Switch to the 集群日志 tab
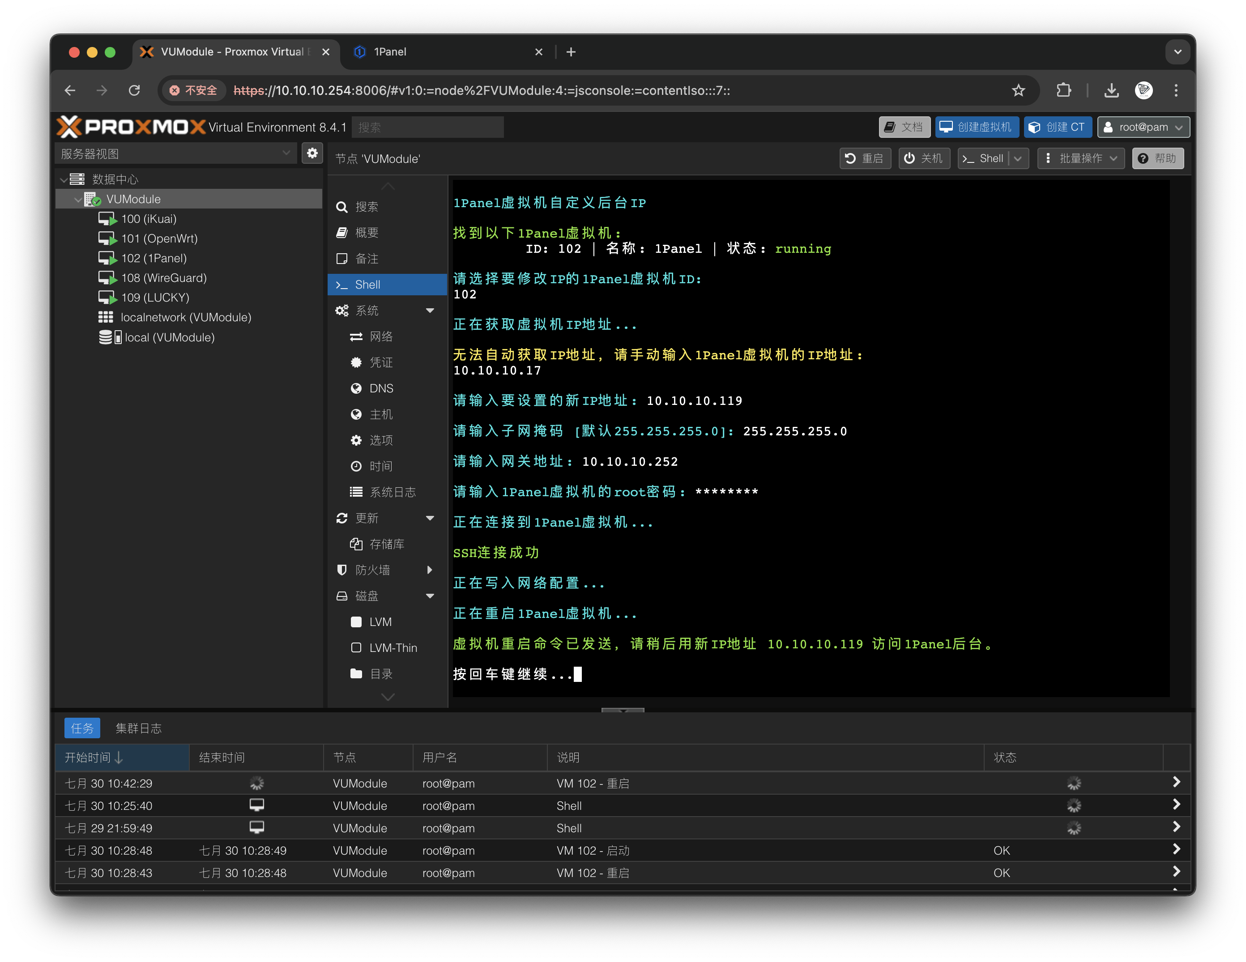 (x=139, y=728)
